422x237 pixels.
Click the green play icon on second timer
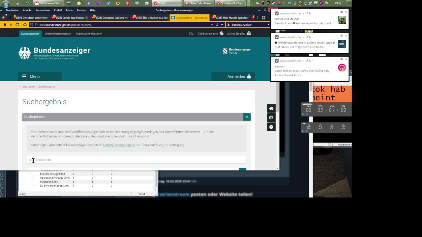tap(303, 131)
